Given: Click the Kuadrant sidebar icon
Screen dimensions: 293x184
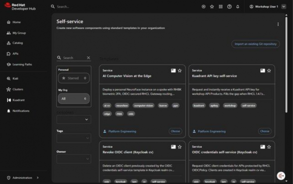Looking at the screenshot, I should (x=9, y=100).
